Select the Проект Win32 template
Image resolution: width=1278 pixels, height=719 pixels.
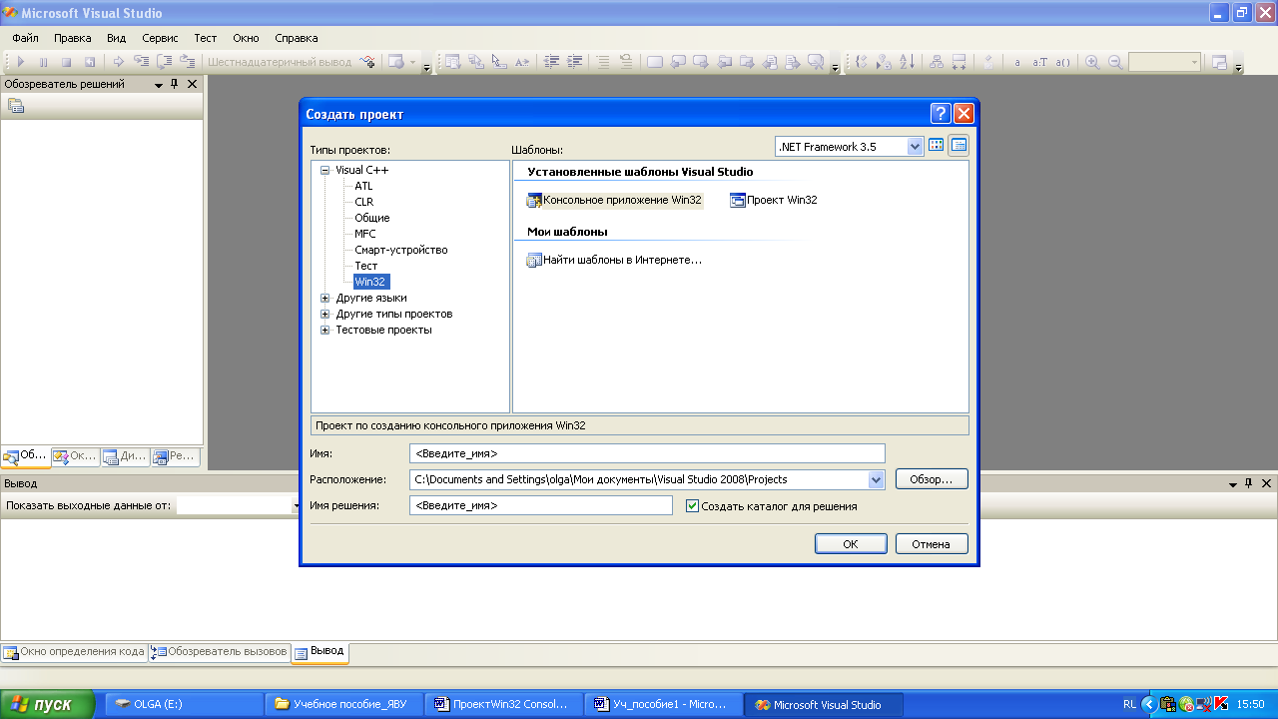[774, 200]
